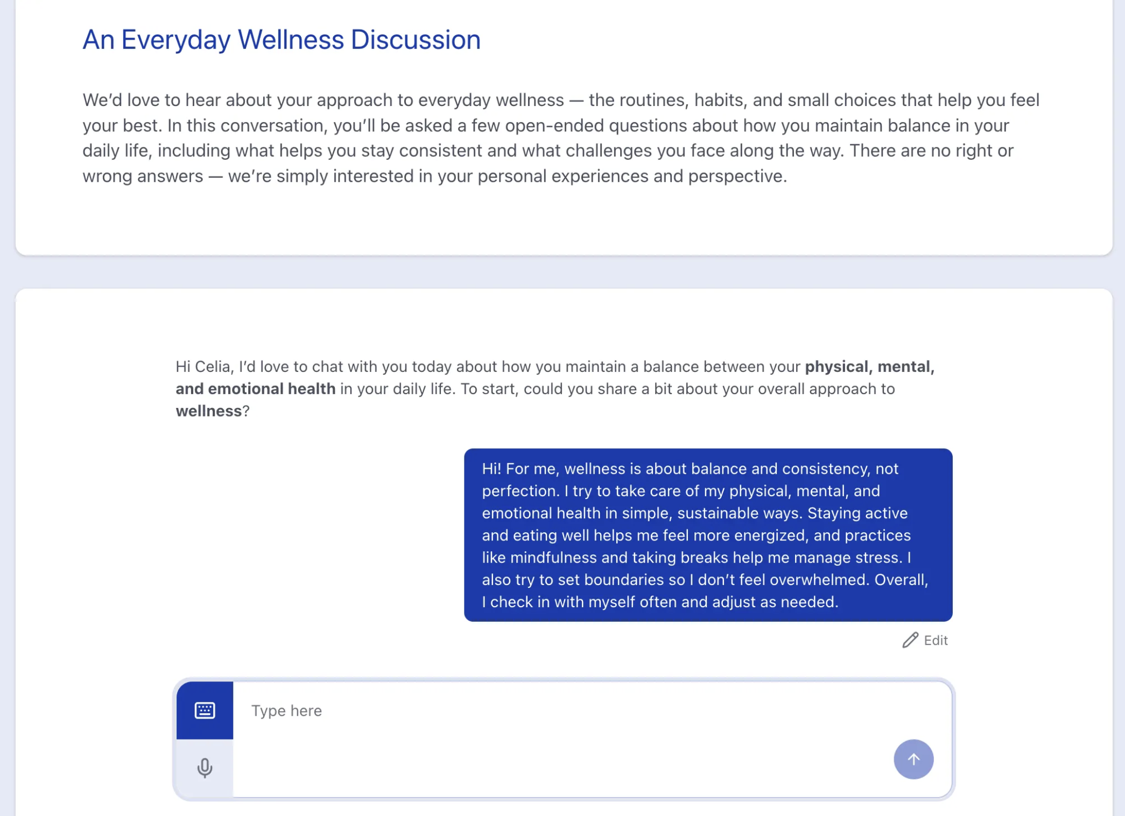Click the Edit label under the response
The height and width of the screenshot is (816, 1125).
tap(936, 640)
